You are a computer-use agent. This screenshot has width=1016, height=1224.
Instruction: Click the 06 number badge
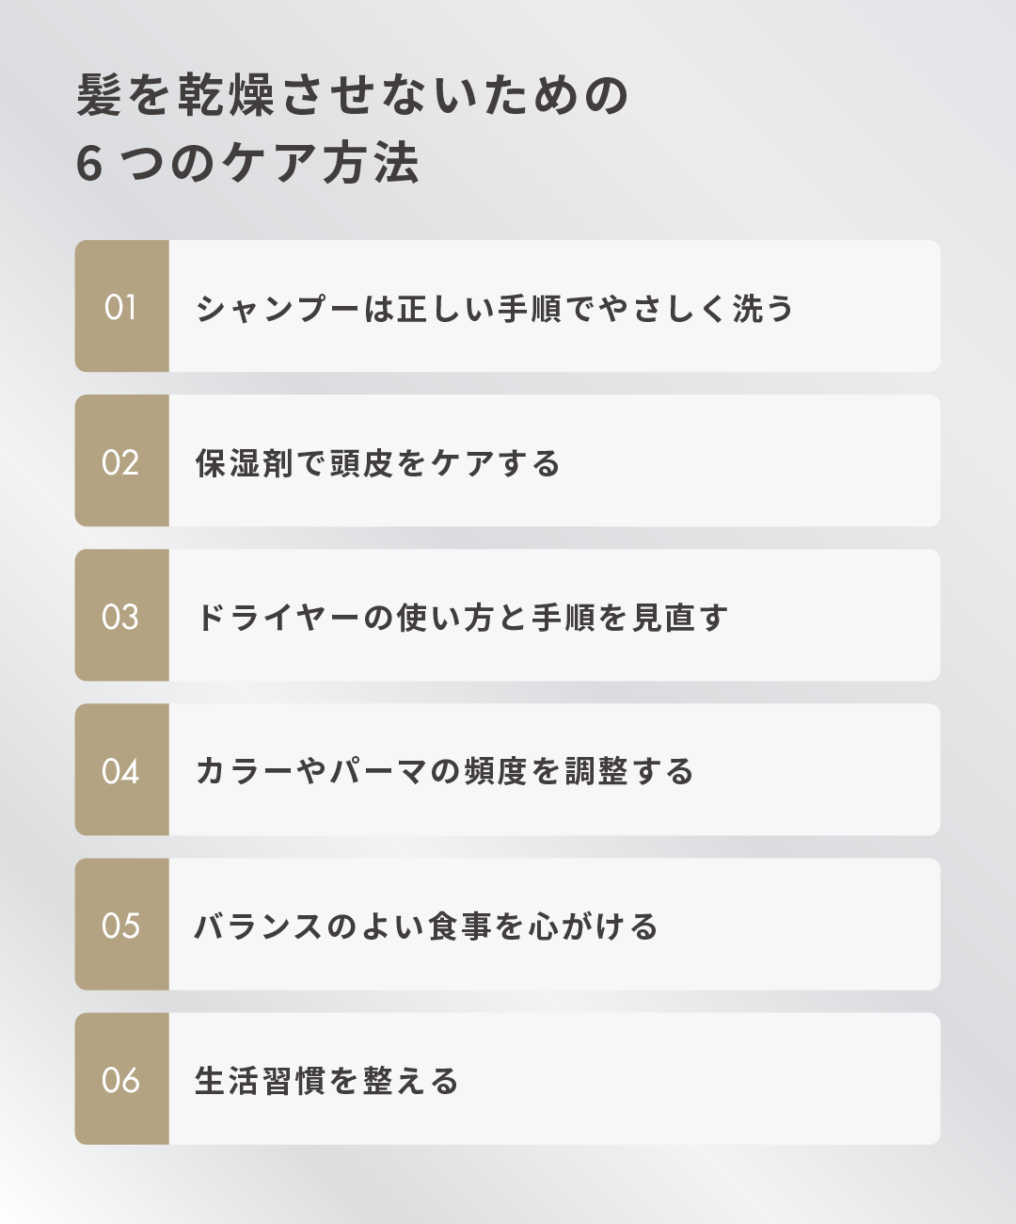[121, 1079]
